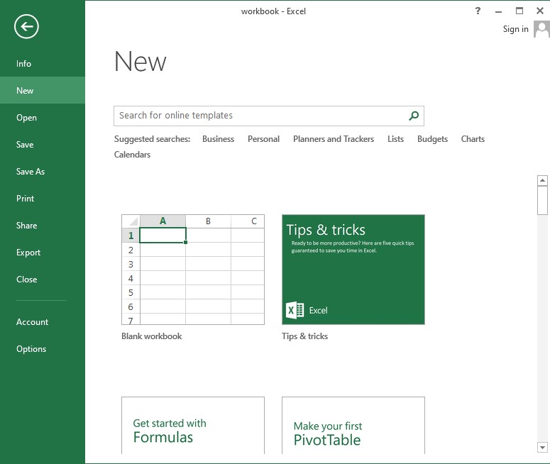Viewport: 550px width, 464px height.
Task: Click the Excel logo on Tips & tricks
Action: click(295, 310)
